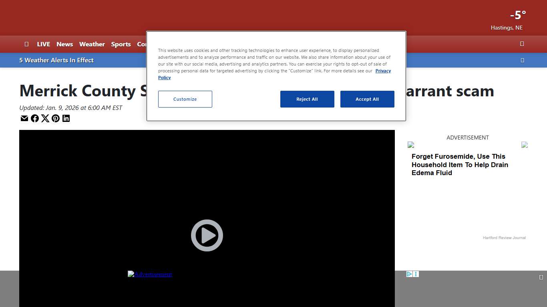Click the Customize cookies button
The image size is (547, 307).
[x=185, y=99]
